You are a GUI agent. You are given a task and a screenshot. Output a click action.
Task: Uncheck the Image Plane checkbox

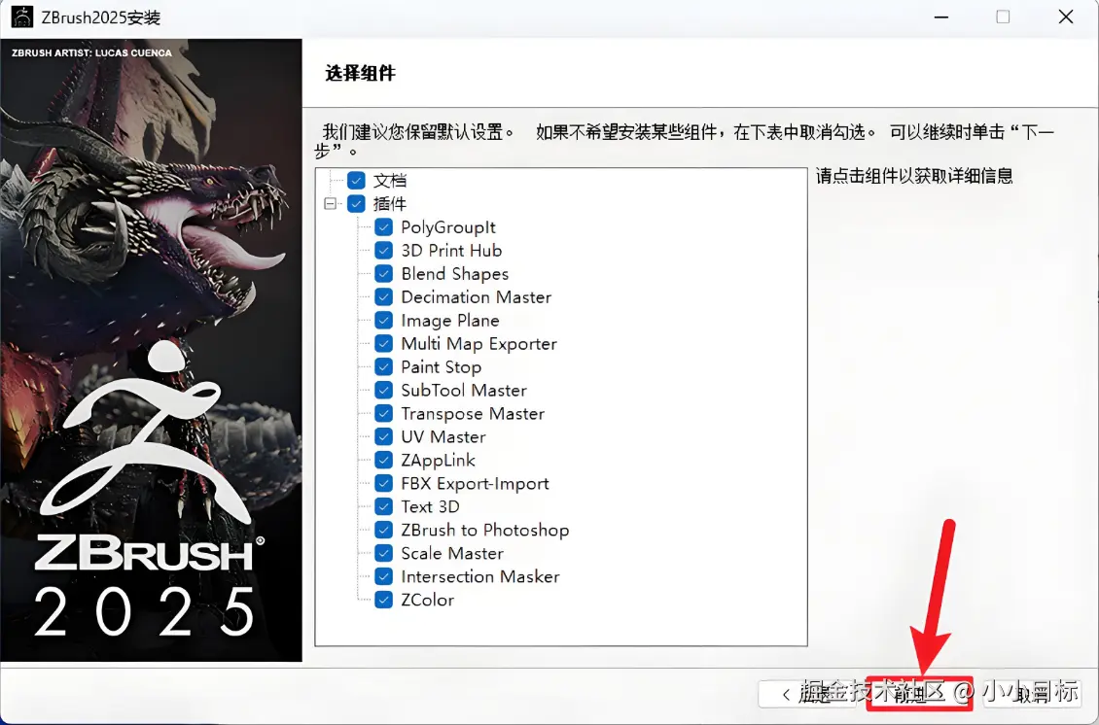point(383,320)
